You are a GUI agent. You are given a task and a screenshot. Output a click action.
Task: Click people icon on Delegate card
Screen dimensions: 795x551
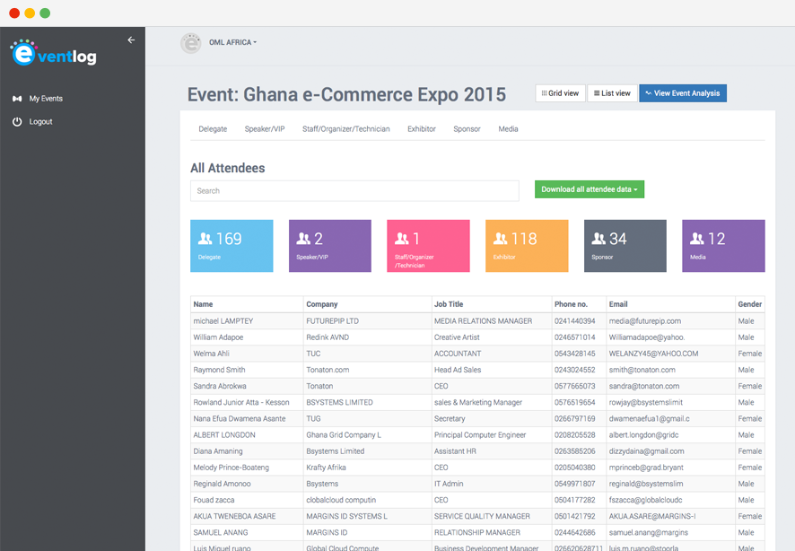pyautogui.click(x=205, y=238)
